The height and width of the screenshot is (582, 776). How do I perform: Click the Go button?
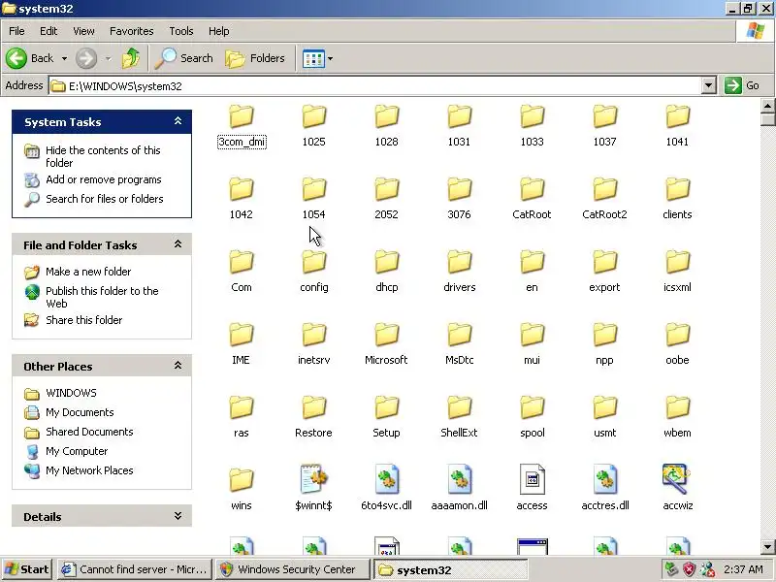point(742,85)
